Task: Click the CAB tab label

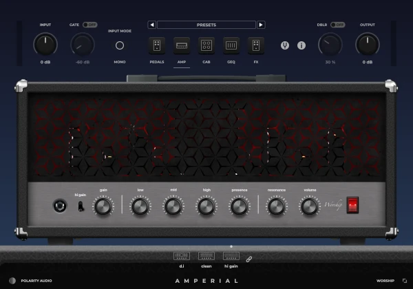Action: [206, 62]
